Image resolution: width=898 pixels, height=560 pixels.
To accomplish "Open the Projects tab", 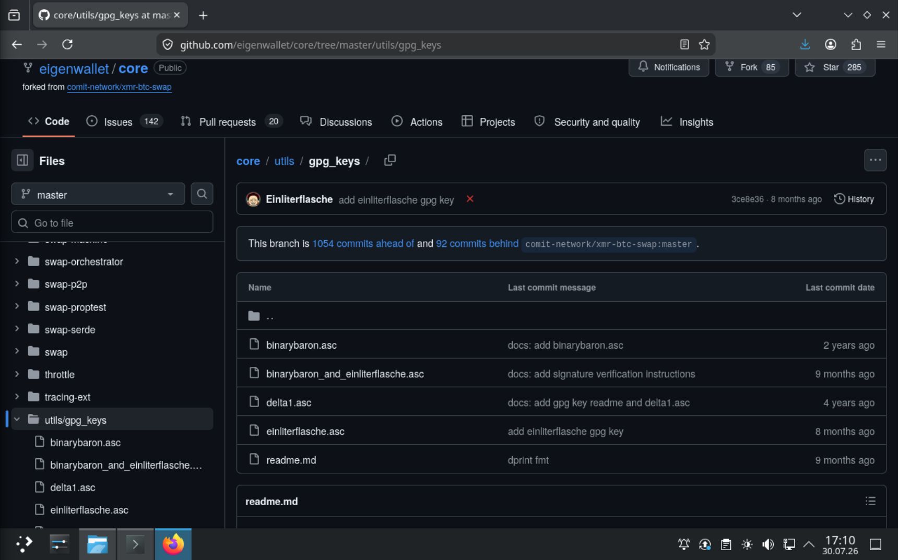I will 488,122.
